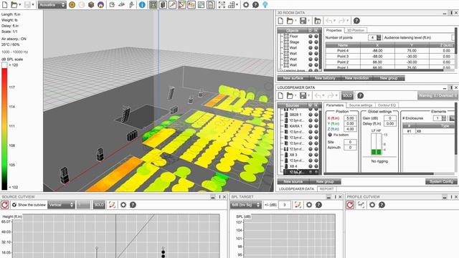Switch to the Parameters tab
This screenshot has width=459, height=258.
[335, 105]
